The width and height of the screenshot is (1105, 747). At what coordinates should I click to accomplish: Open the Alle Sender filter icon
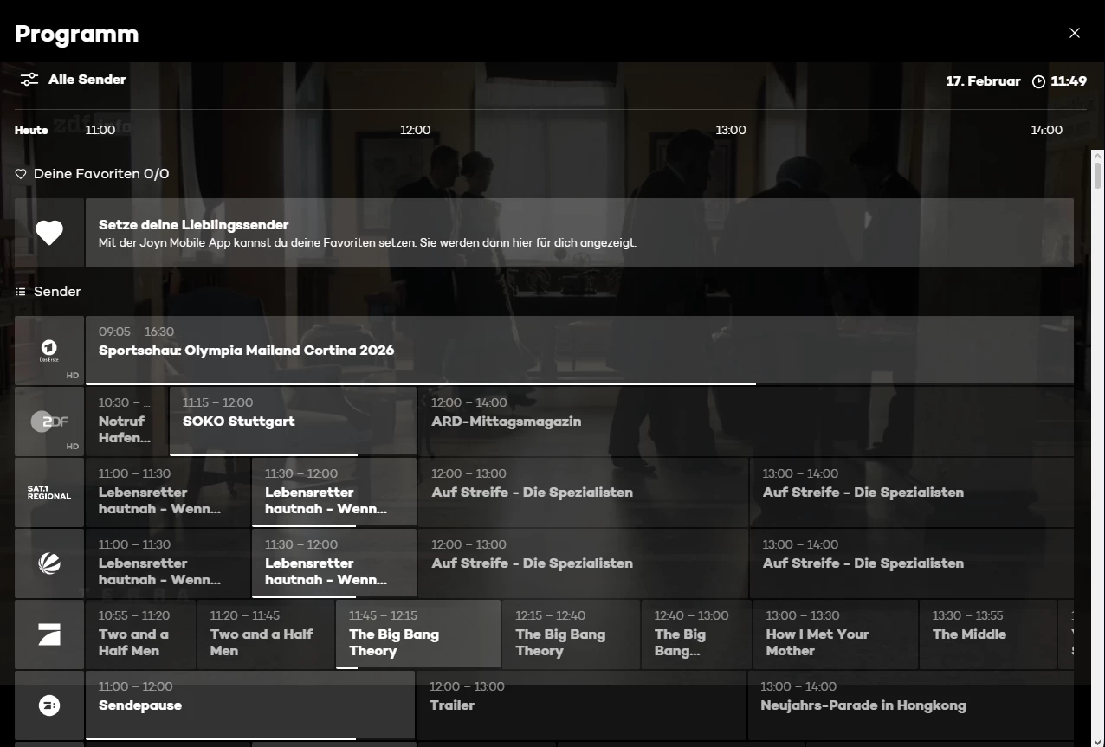(x=29, y=80)
